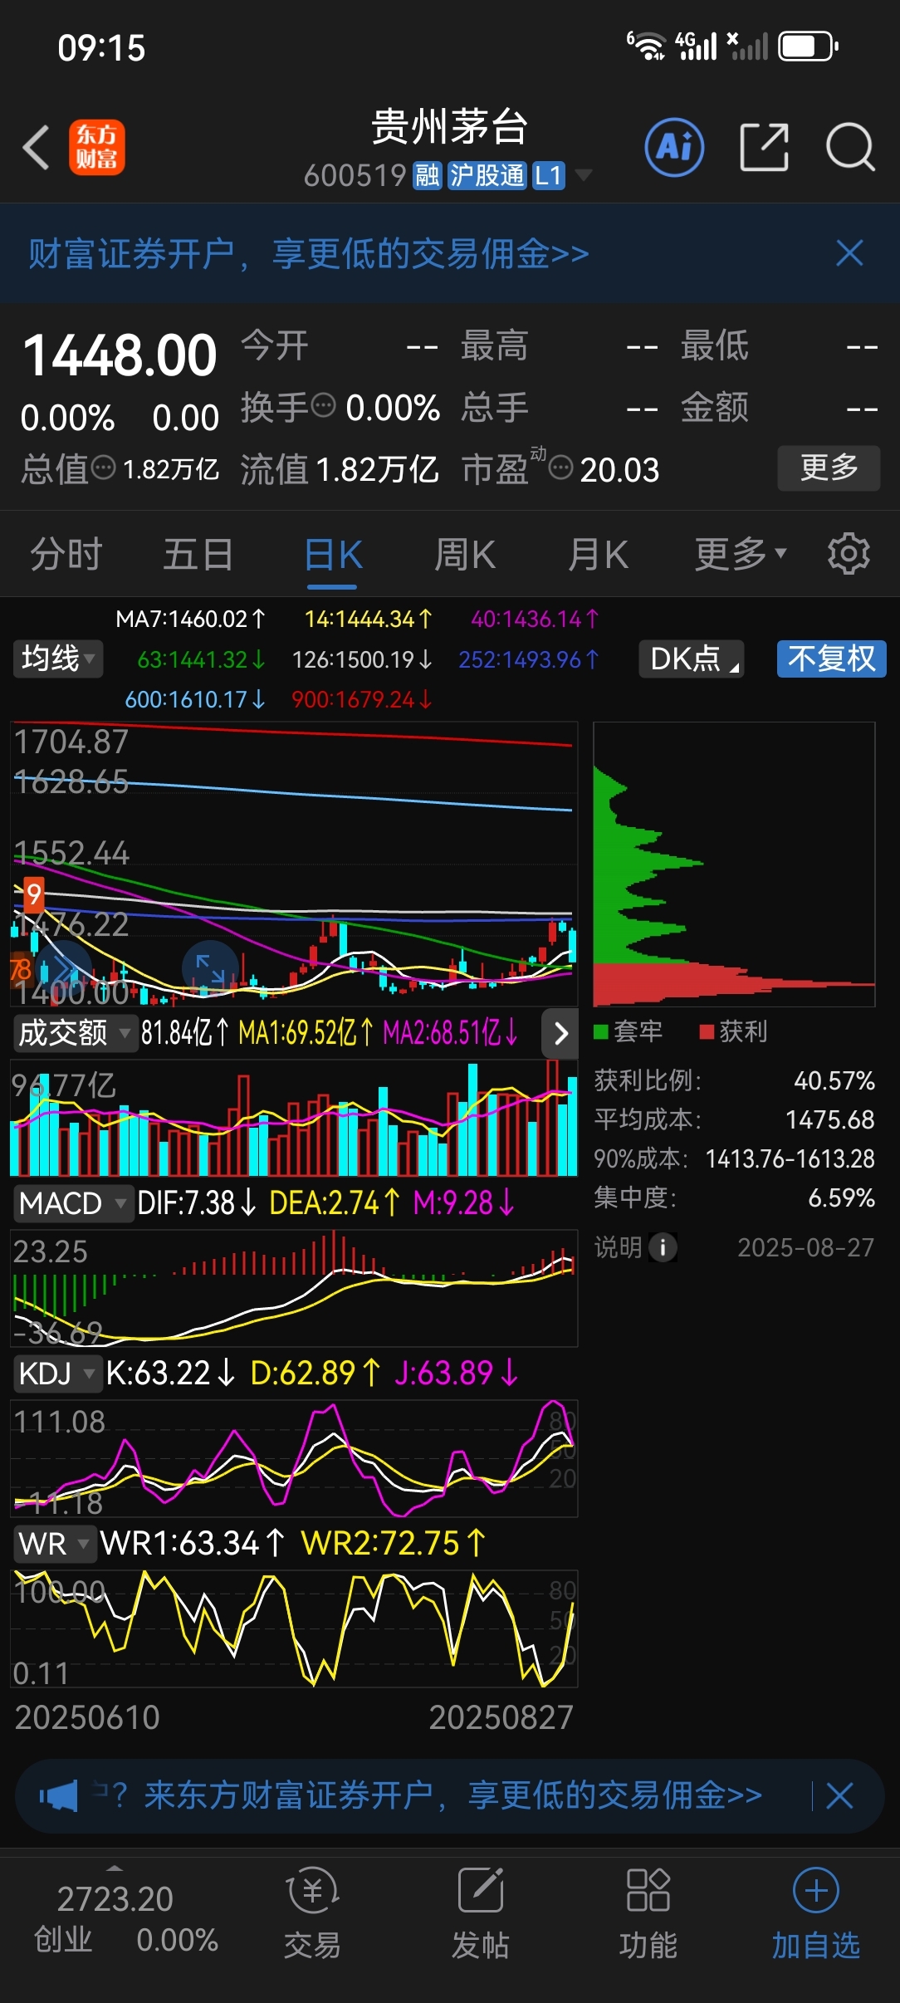Switch to 月K tab

pyautogui.click(x=598, y=554)
